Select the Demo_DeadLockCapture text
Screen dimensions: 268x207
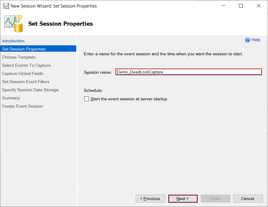pyautogui.click(x=139, y=72)
